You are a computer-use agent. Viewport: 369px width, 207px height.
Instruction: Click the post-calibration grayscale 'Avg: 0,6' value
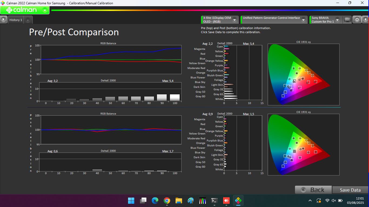pos(53,151)
